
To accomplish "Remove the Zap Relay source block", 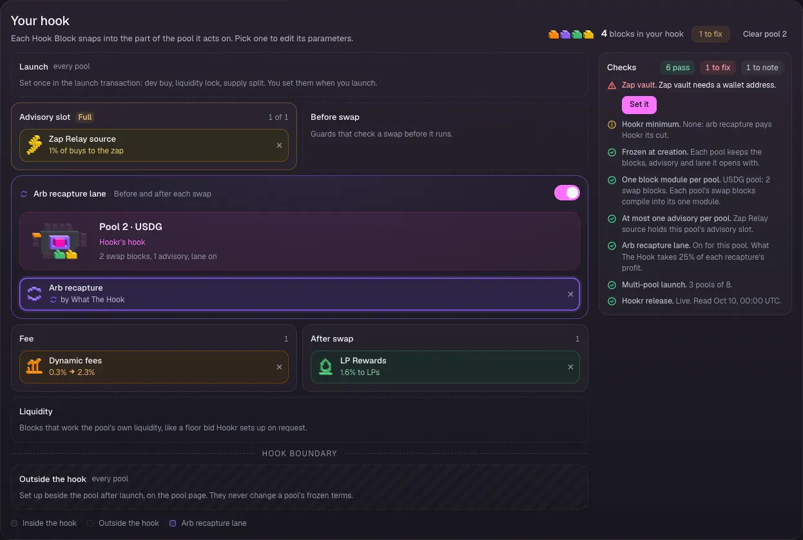I will (x=279, y=146).
